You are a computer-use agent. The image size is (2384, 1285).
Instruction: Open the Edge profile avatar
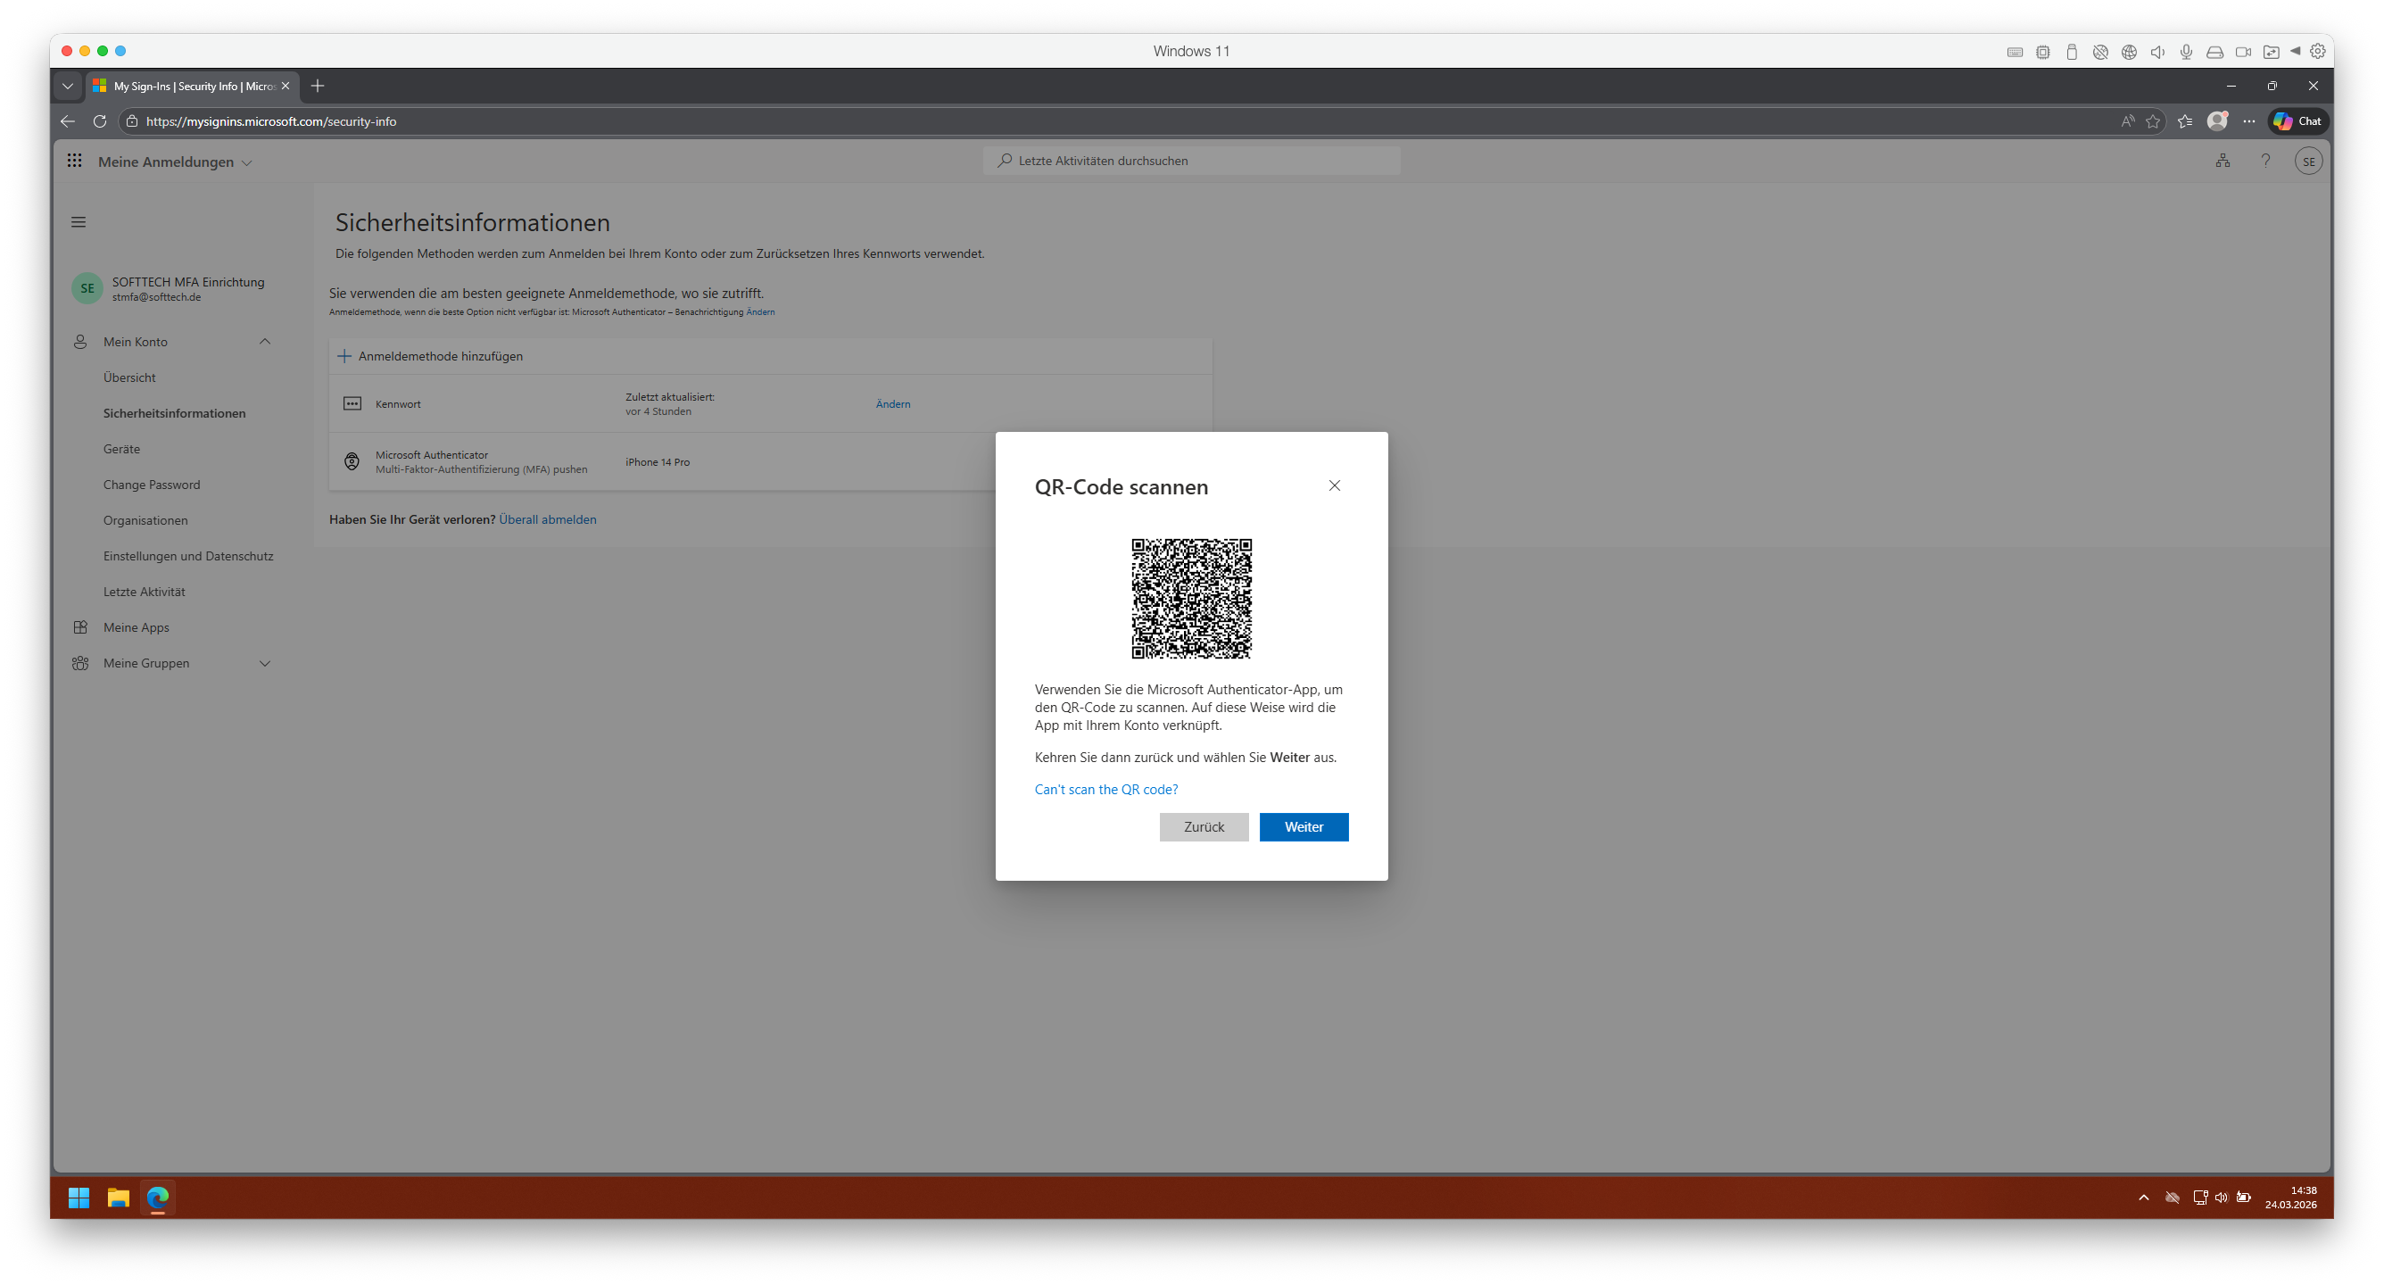click(2217, 121)
